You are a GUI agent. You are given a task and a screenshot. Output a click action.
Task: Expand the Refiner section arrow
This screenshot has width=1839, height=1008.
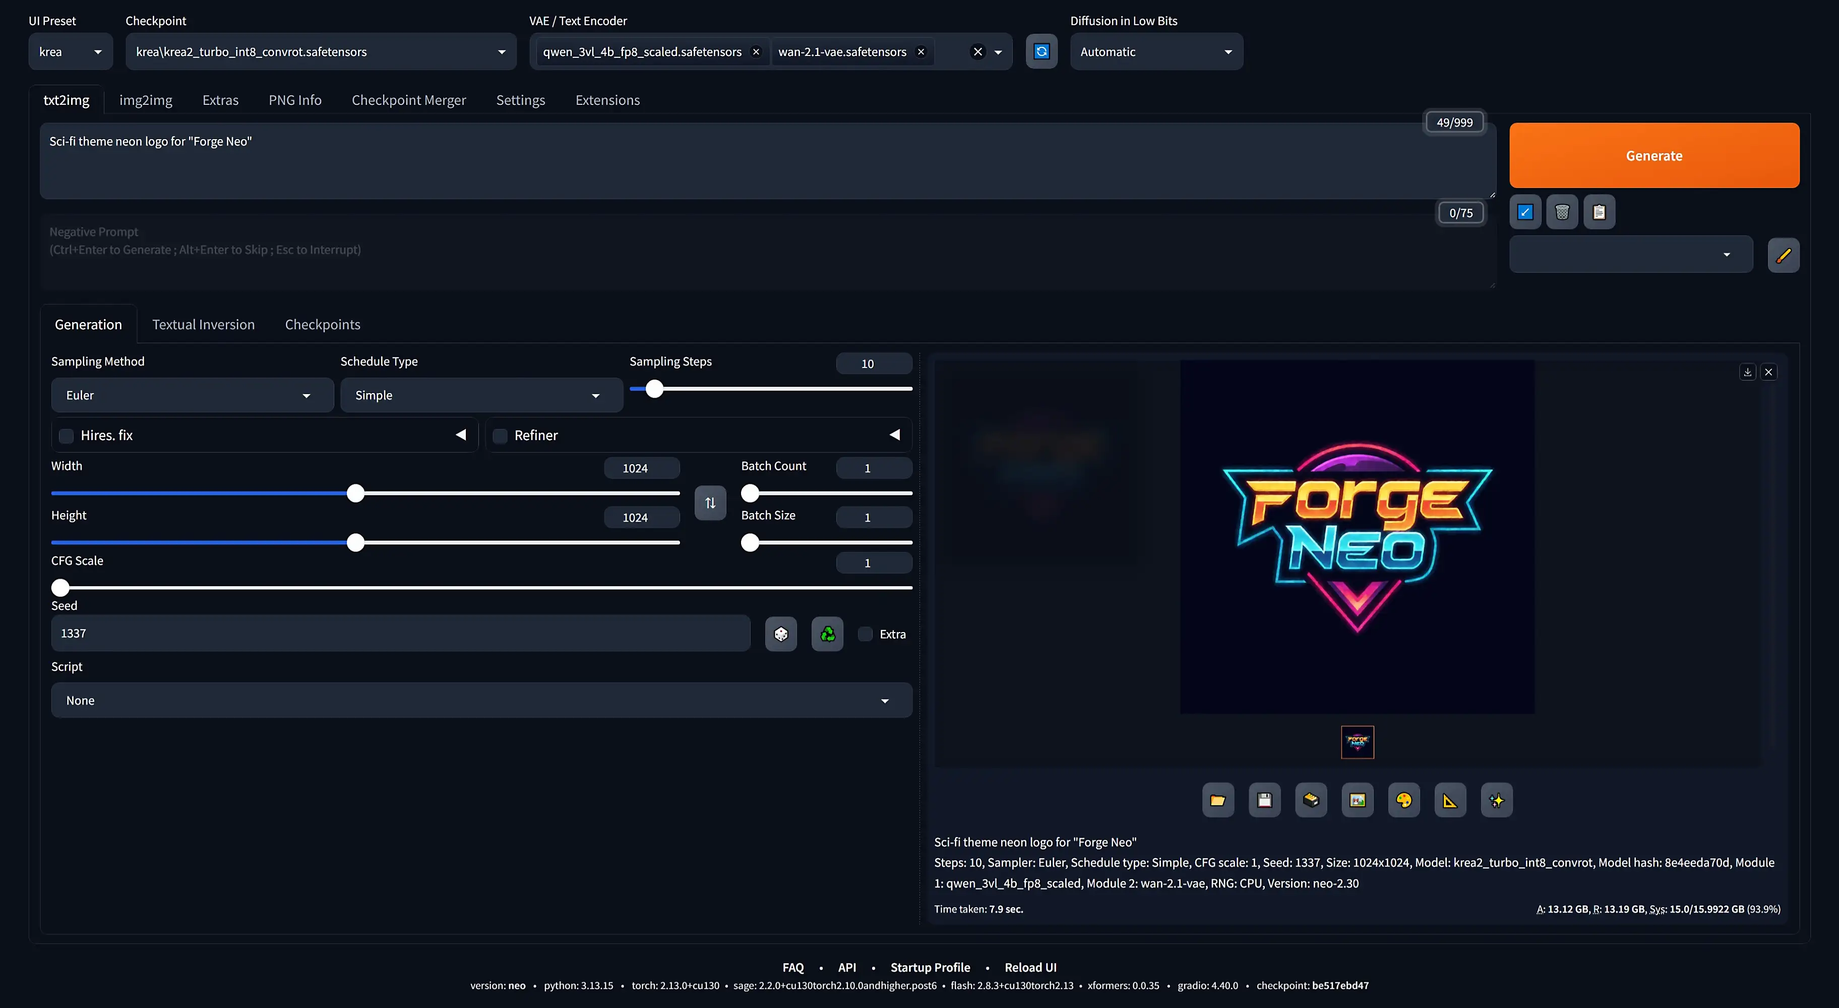tap(894, 435)
